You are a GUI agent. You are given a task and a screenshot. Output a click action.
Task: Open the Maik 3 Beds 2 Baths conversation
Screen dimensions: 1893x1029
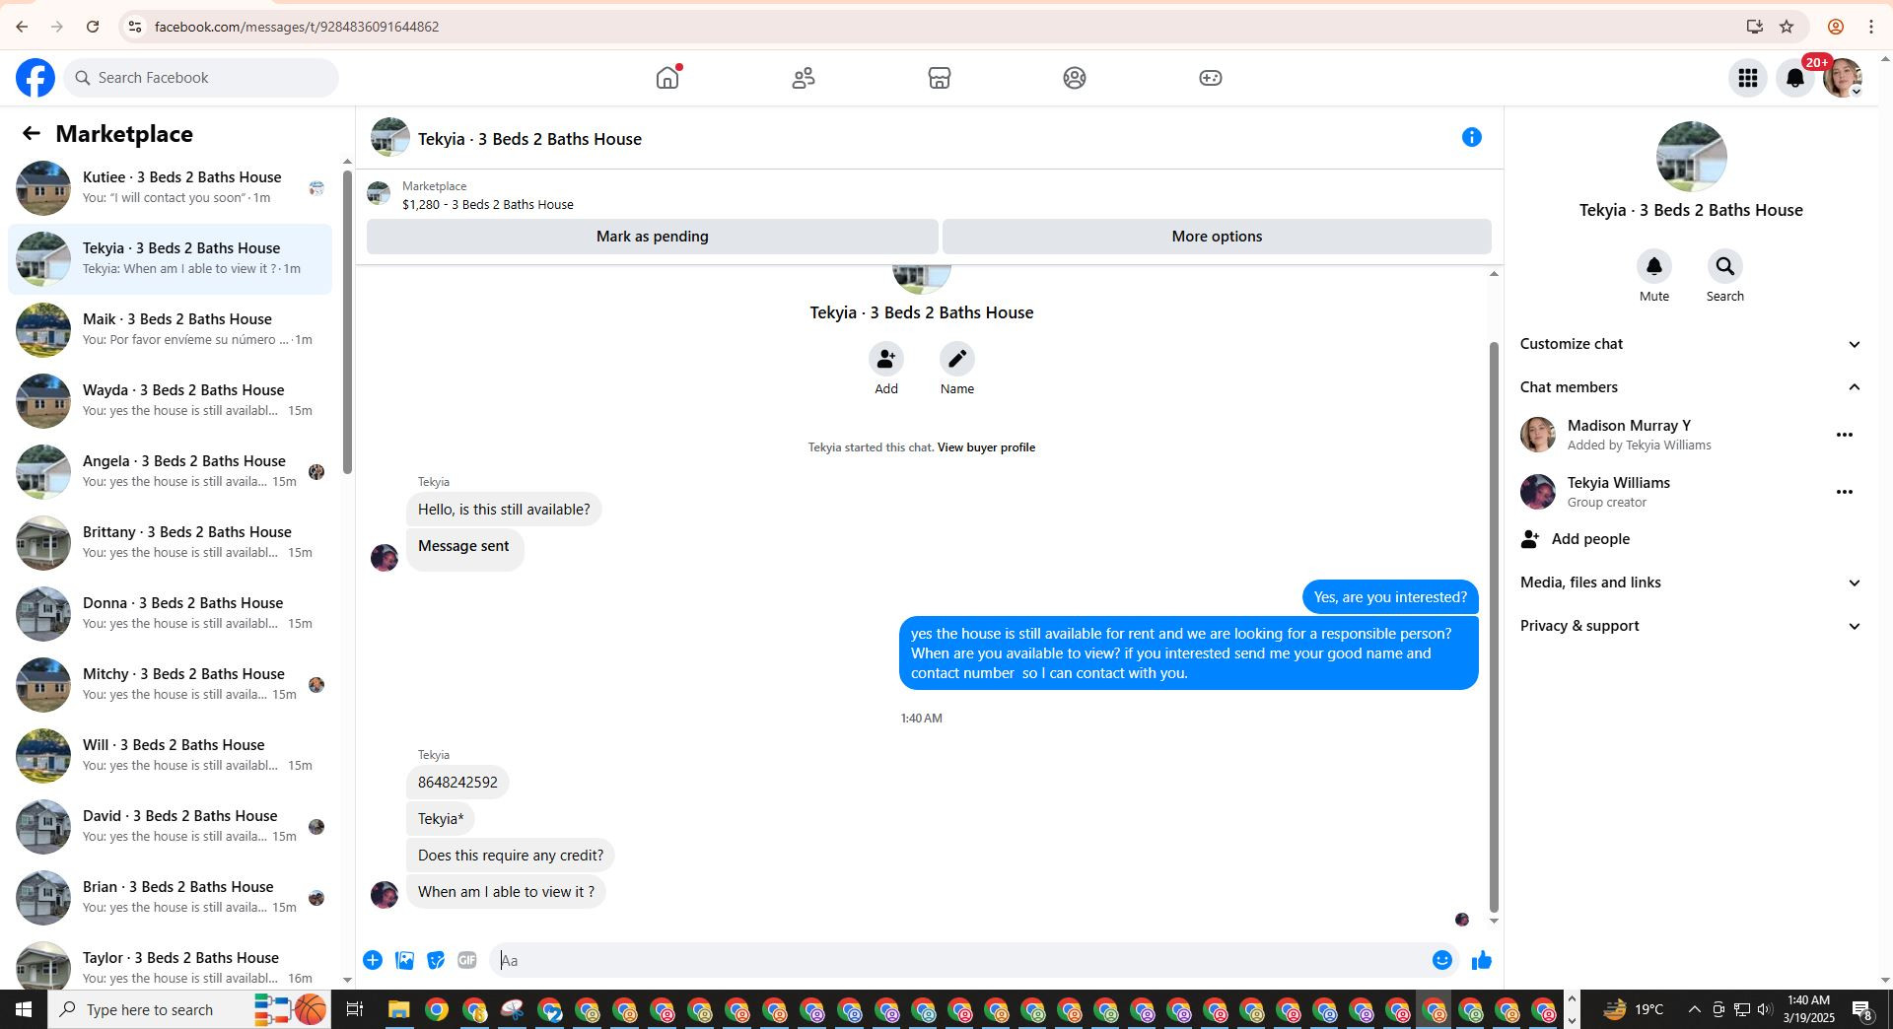click(171, 329)
